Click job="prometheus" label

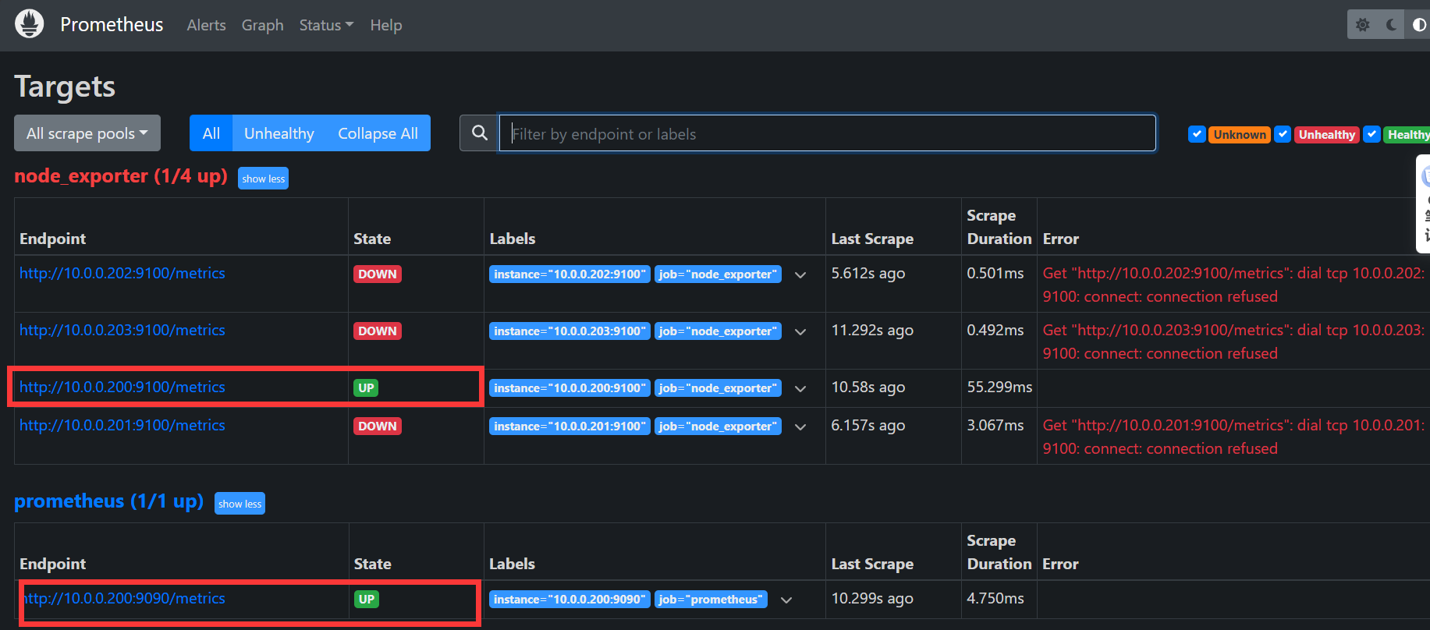pos(711,600)
